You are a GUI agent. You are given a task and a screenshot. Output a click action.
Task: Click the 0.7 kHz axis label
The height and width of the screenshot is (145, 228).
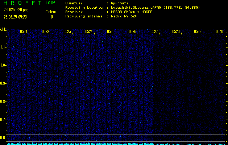pos(3,120)
